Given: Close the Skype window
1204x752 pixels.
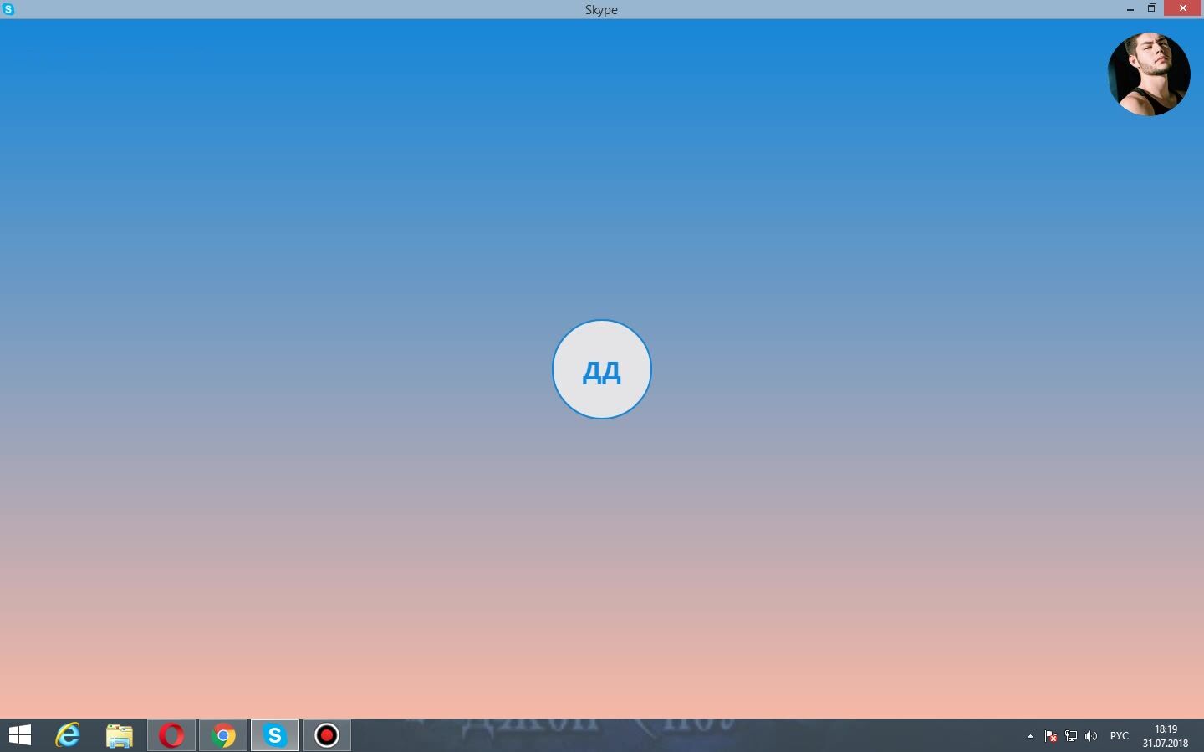Looking at the screenshot, I should (x=1182, y=8).
